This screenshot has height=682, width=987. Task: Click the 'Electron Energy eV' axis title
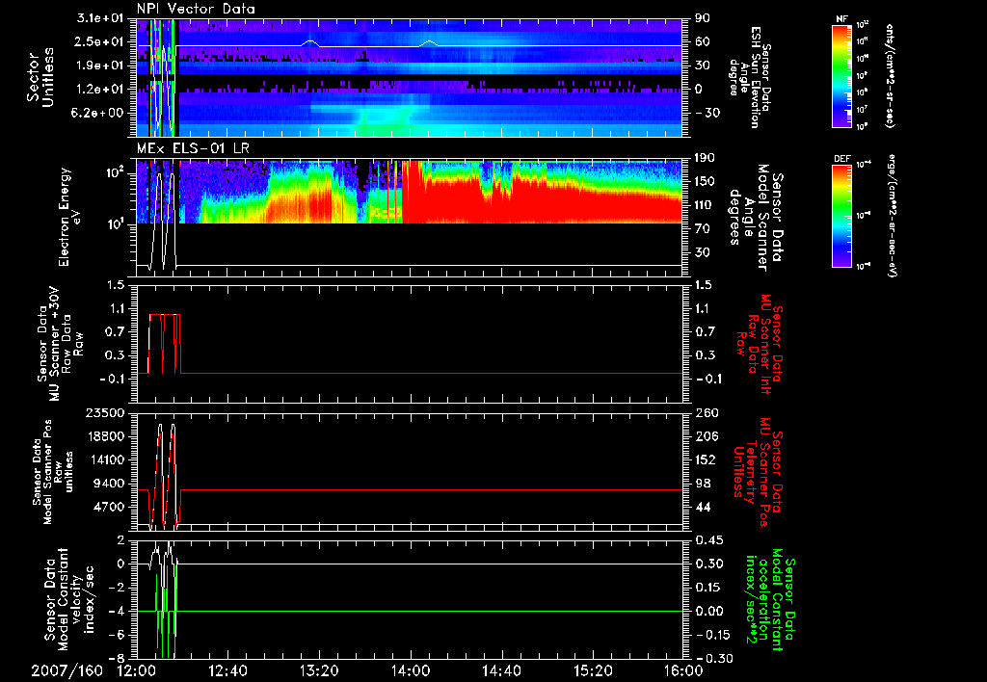[x=69, y=217]
